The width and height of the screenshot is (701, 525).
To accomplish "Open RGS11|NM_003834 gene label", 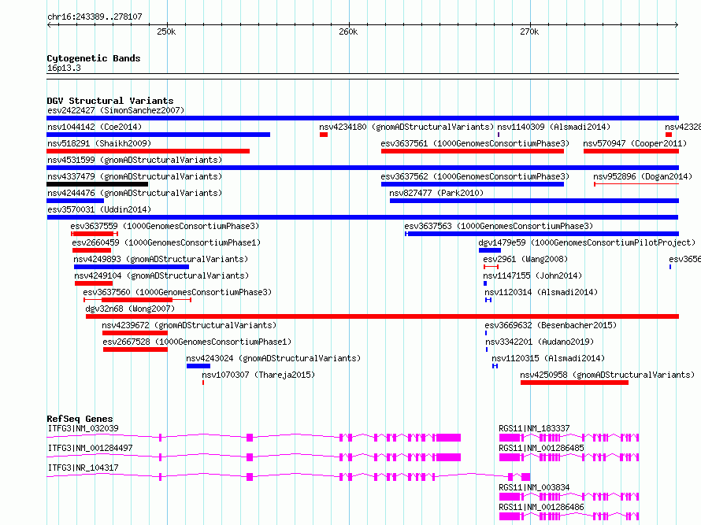I will tap(534, 487).
